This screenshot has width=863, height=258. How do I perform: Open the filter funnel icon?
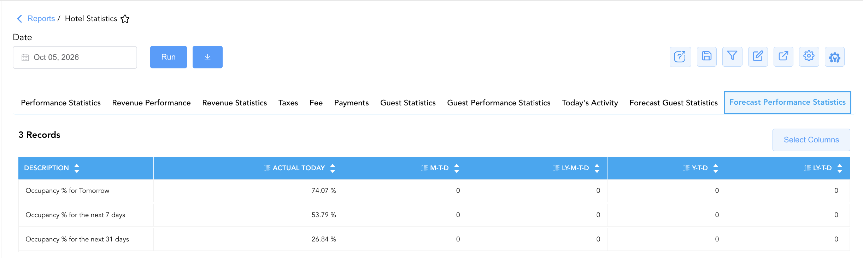732,57
